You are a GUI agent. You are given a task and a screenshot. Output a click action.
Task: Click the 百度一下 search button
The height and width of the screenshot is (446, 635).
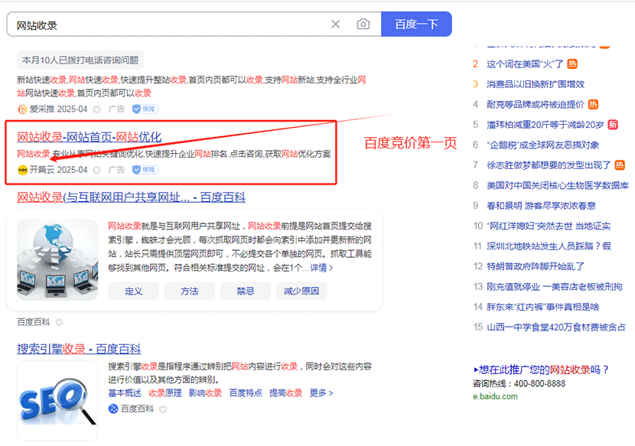[x=416, y=24]
